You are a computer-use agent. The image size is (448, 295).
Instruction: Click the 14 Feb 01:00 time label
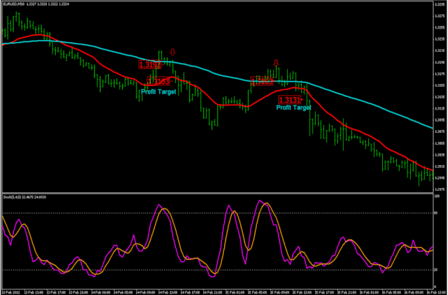click(x=100, y=292)
